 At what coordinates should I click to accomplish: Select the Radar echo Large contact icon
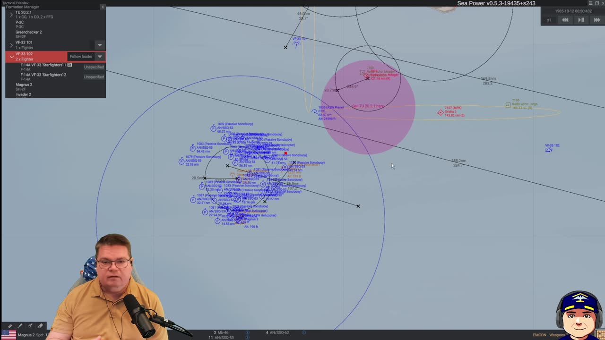508,105
